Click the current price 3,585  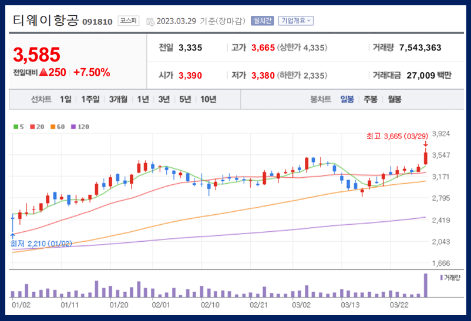36,55
